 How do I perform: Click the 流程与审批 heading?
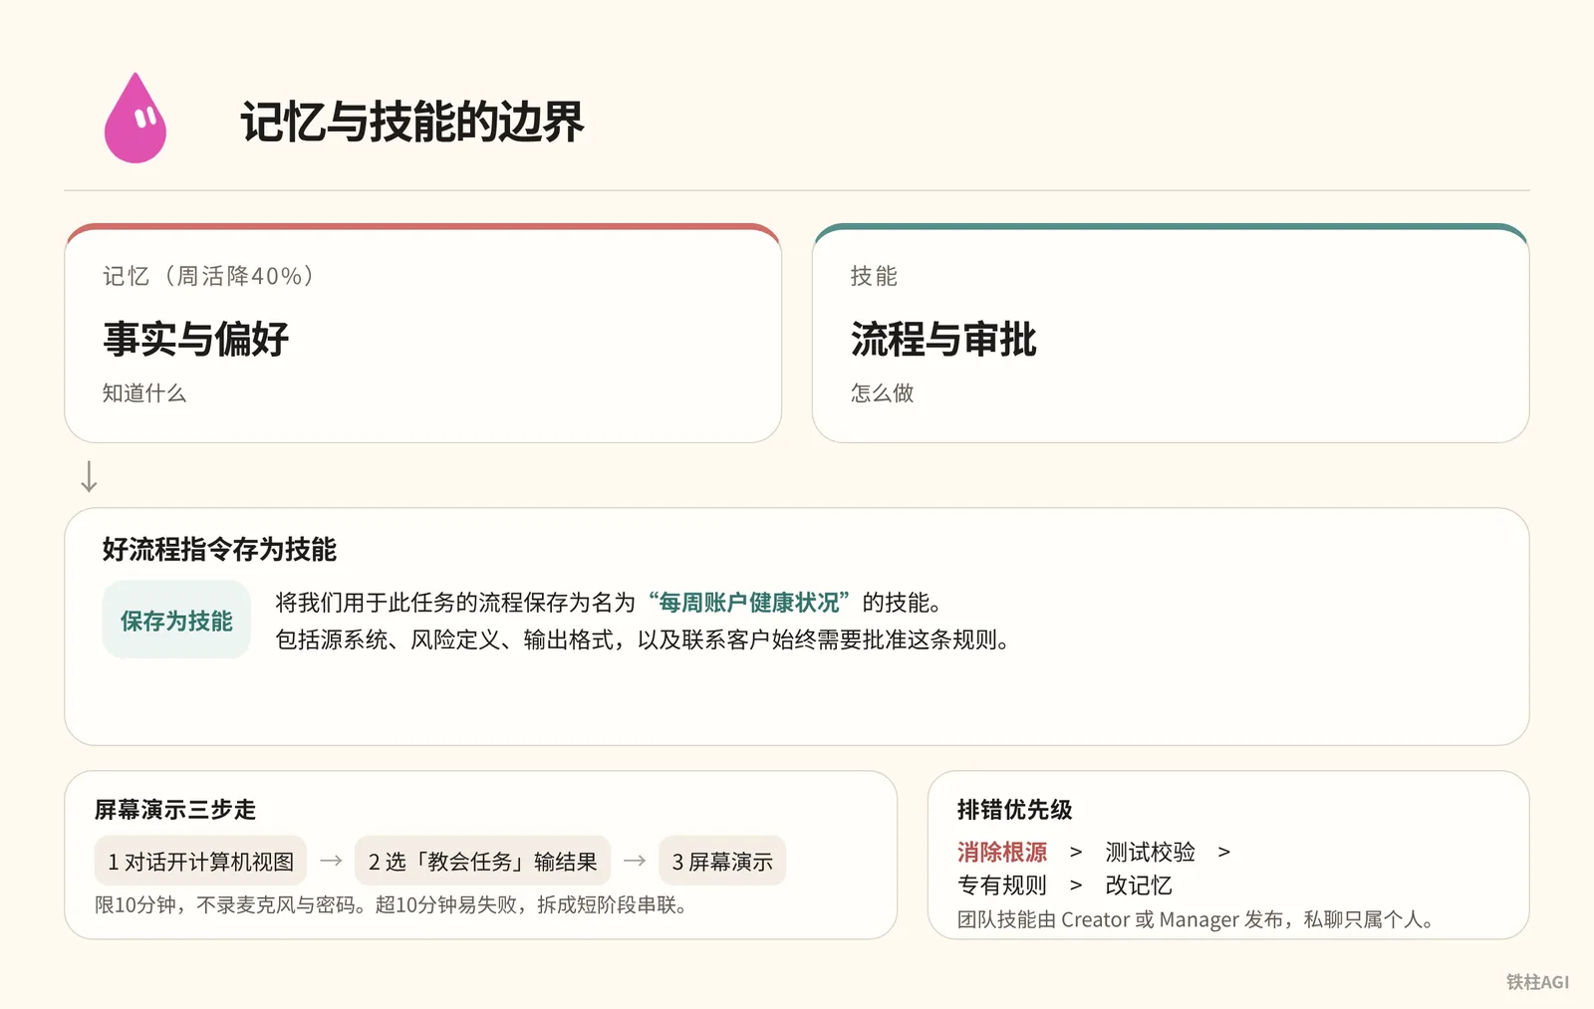943,339
